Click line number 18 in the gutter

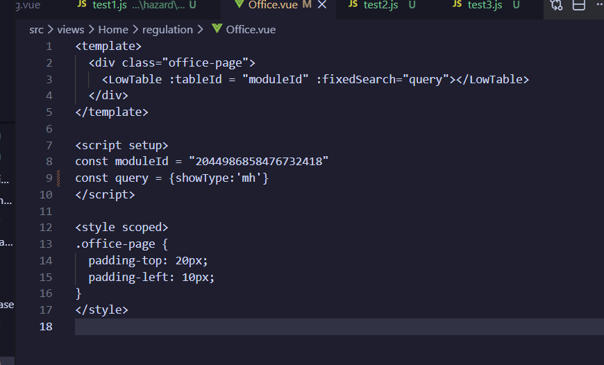(x=46, y=327)
